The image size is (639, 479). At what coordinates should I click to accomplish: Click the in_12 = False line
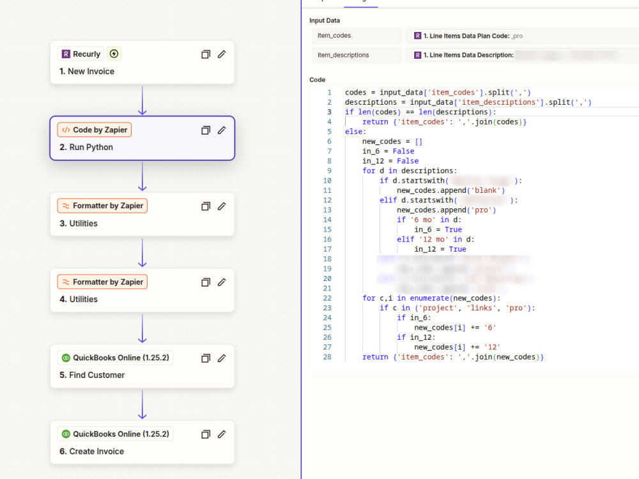[390, 161]
